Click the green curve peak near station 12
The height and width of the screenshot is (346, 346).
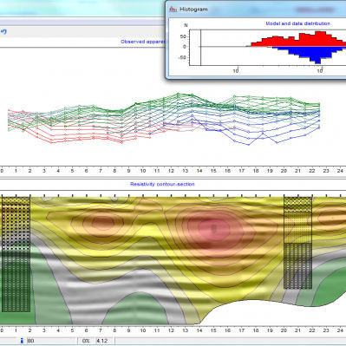pyautogui.click(x=178, y=94)
